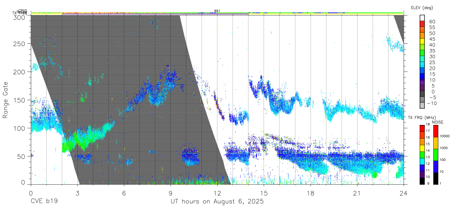This screenshot has width=454, height=209.
Task: Click the '55' label on ELEV scale
Action: [x=432, y=27]
